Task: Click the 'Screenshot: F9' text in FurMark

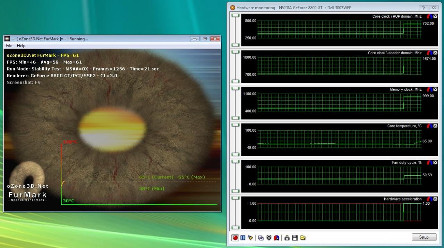Action: click(x=24, y=82)
